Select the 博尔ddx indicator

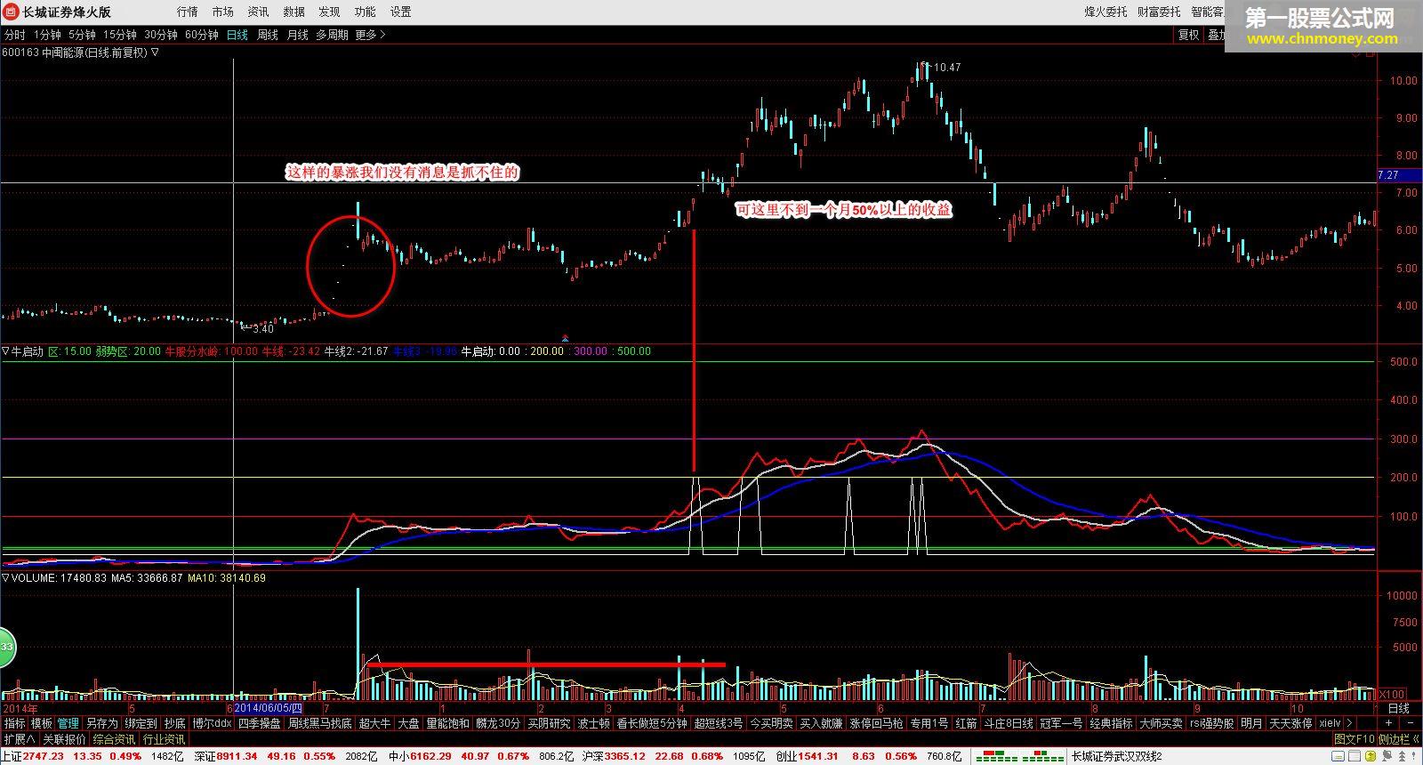[213, 723]
